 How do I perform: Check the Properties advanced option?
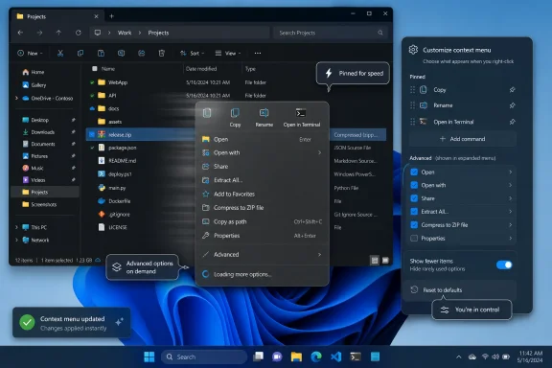tap(414, 239)
